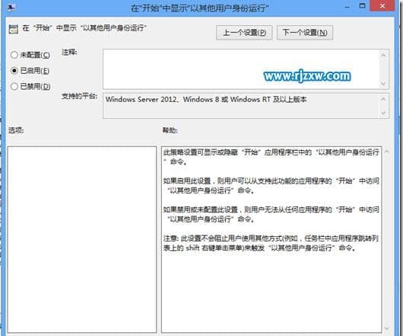The height and width of the screenshot is (336, 403).
Task: Click comment box scroll down arrow
Action: coord(383,84)
